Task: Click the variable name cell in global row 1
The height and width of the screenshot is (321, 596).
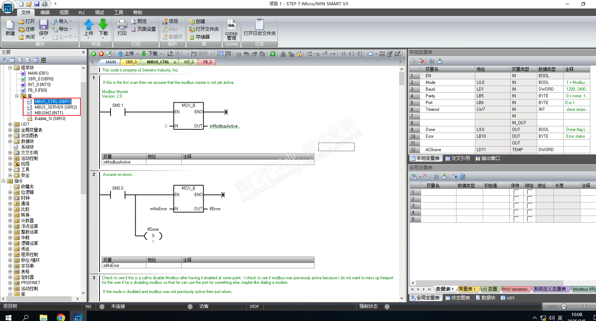Action: pyautogui.click(x=438, y=192)
